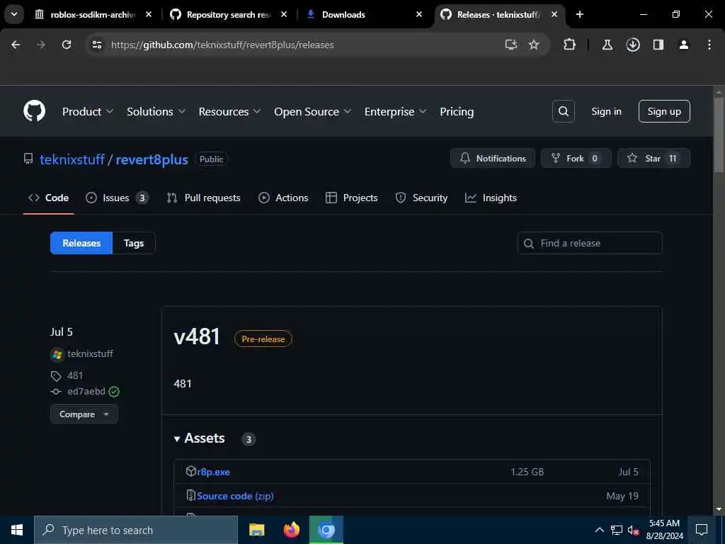Show hidden system tray icons
725x544 pixels.
pyautogui.click(x=599, y=530)
